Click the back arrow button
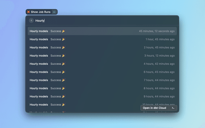The height and width of the screenshot is (128, 205). tap(31, 20)
